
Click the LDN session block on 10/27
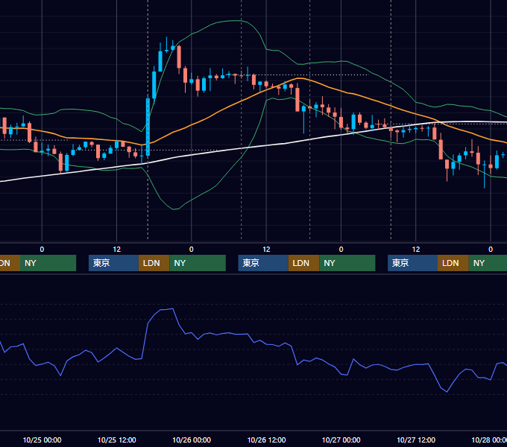coord(453,263)
